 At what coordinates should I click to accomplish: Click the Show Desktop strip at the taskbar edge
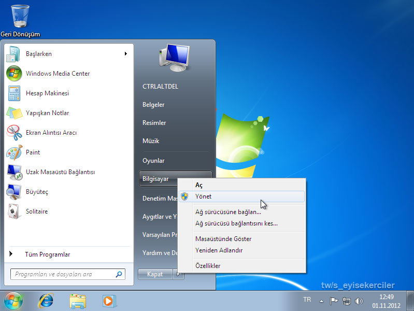(410, 301)
